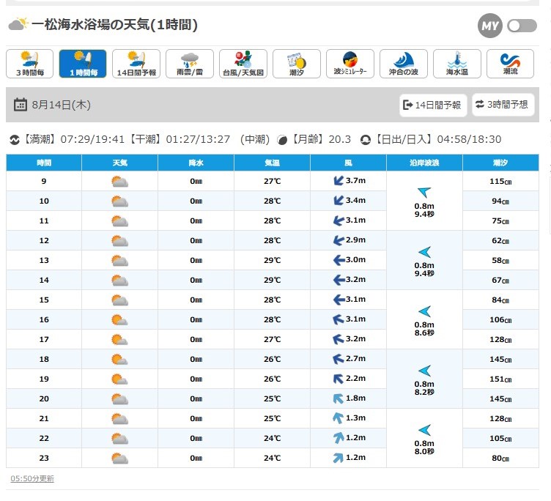The image size is (551, 501).
Task: Click the 26℃ temperature in the 18 o'clock row
Action: [273, 359]
